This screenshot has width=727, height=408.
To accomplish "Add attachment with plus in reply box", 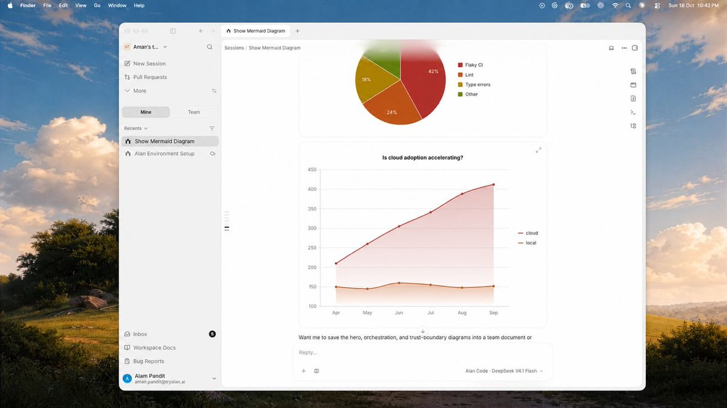I will [x=304, y=371].
